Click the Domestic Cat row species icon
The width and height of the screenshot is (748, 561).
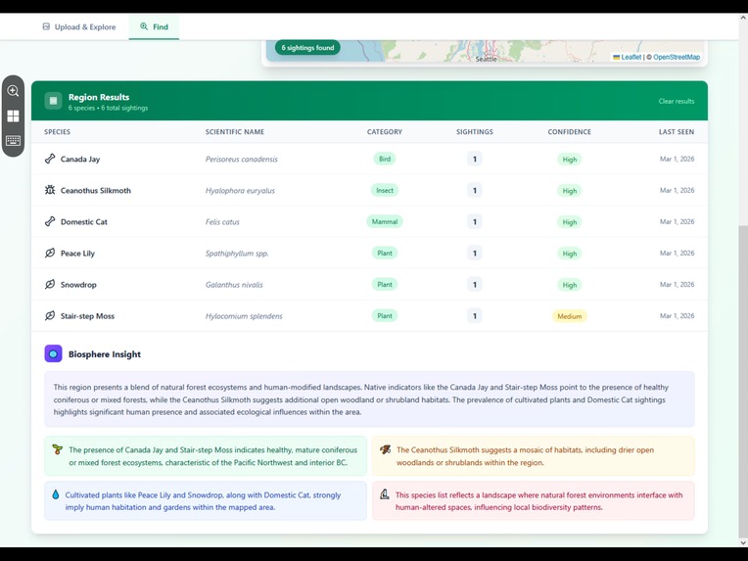[50, 221]
